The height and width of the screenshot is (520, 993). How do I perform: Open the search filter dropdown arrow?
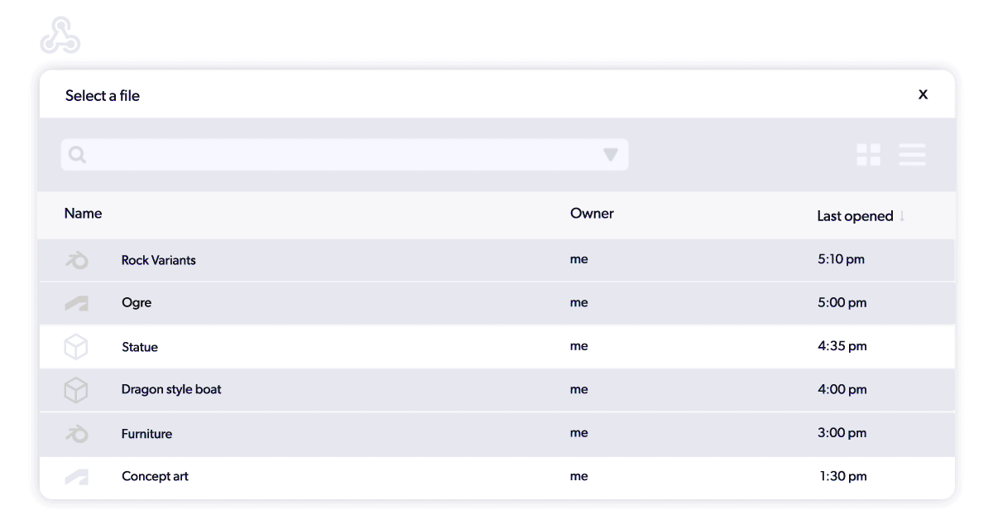point(611,155)
